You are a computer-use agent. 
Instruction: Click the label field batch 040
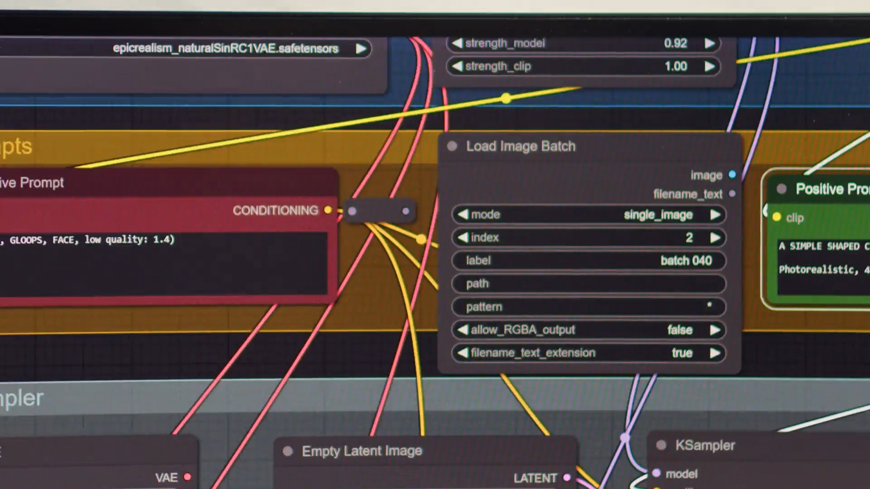589,261
